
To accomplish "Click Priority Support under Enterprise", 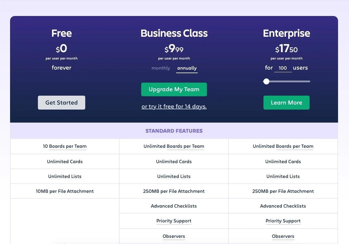I will click(283, 221).
